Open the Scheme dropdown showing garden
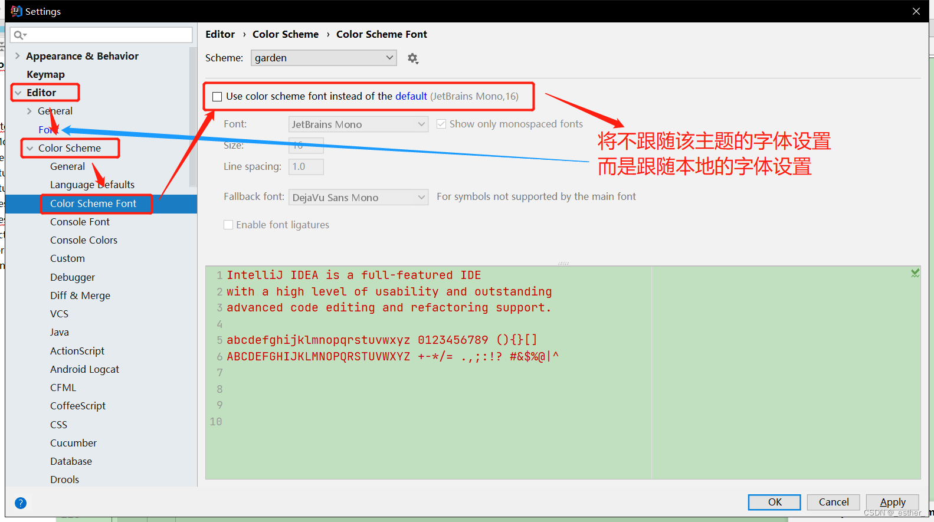This screenshot has height=522, width=934. coord(324,58)
